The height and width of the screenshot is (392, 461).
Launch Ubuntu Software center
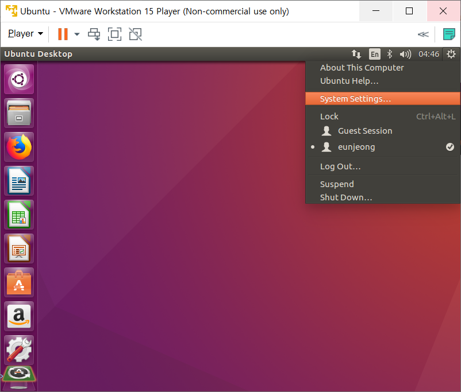click(19, 282)
